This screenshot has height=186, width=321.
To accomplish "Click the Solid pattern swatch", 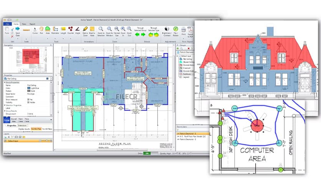I will pos(29,91).
